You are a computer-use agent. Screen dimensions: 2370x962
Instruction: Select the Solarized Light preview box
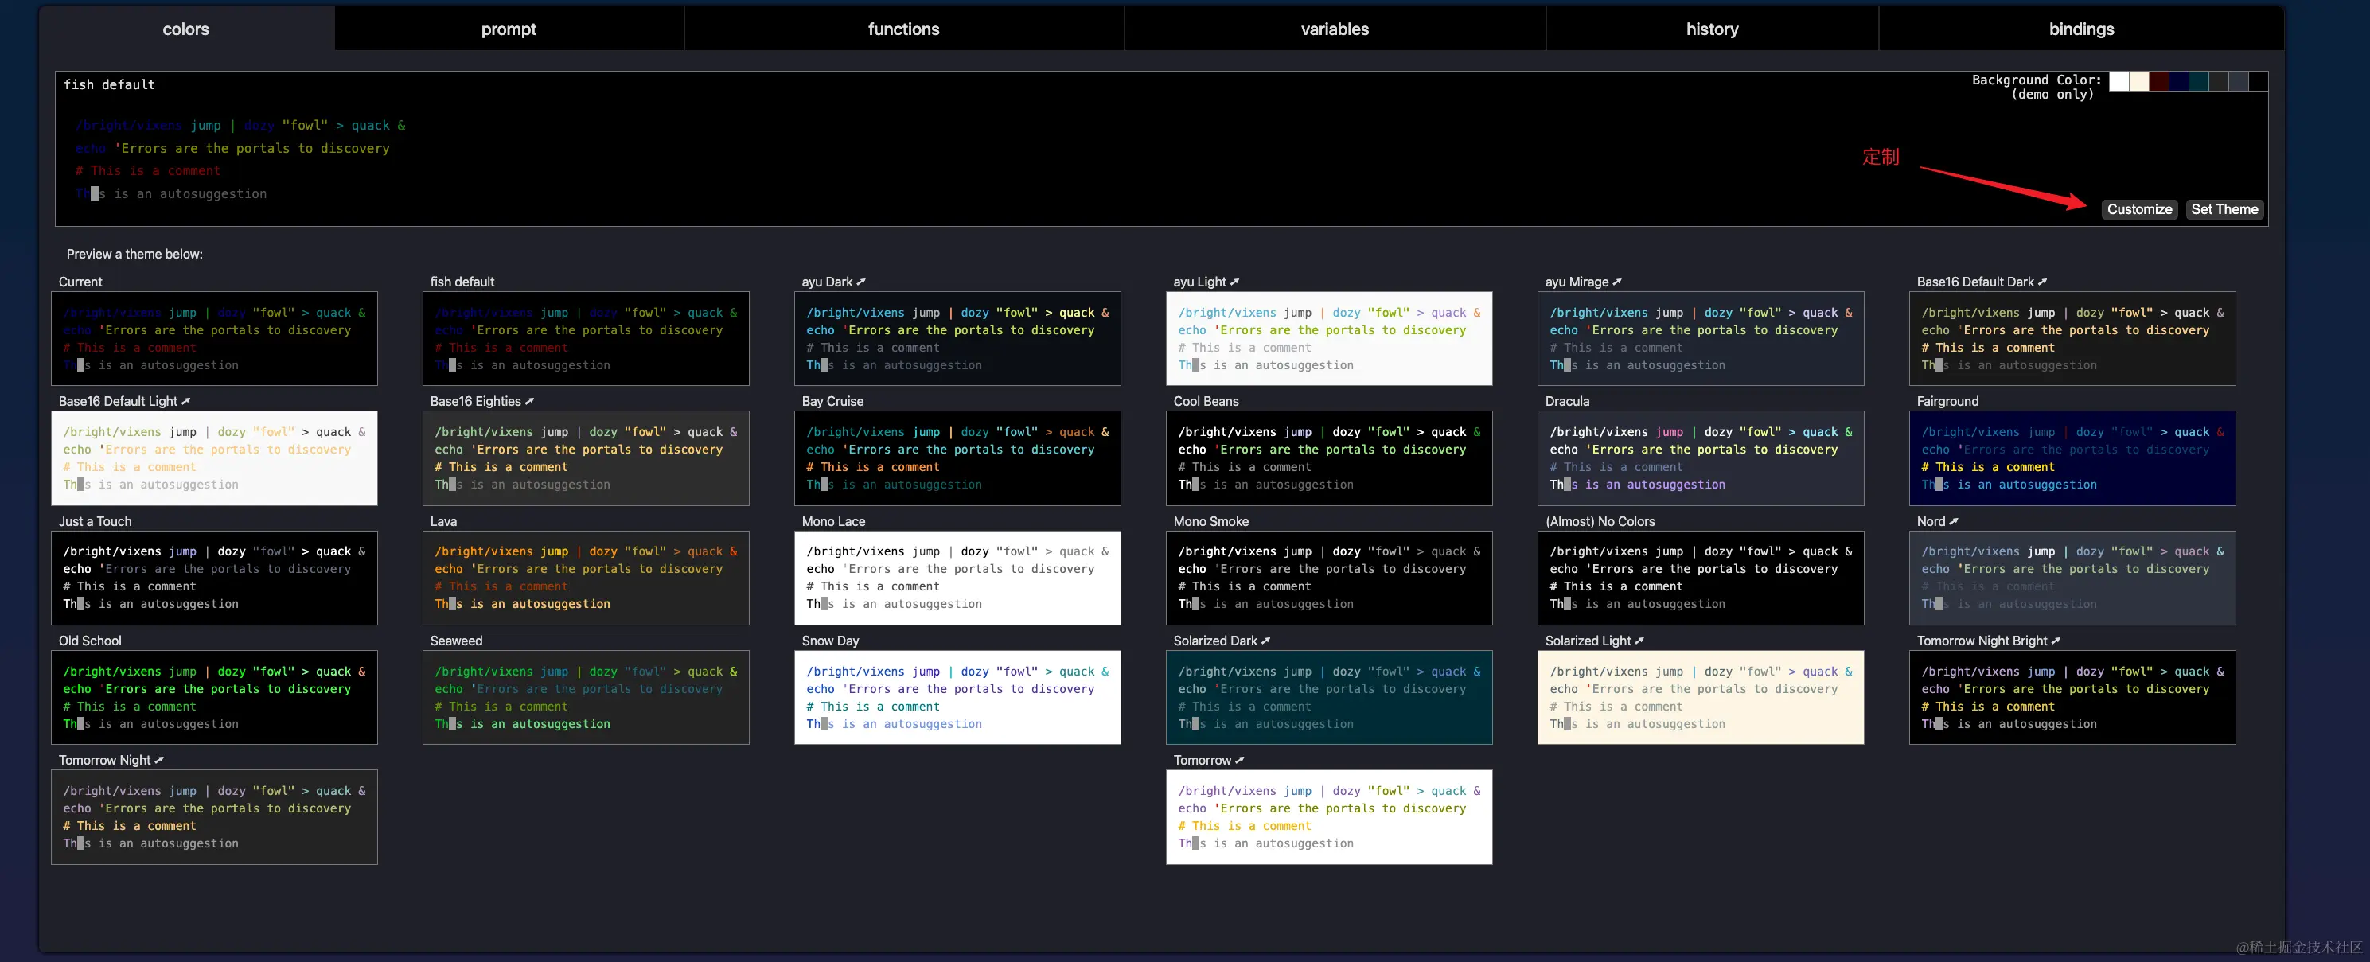1701,697
